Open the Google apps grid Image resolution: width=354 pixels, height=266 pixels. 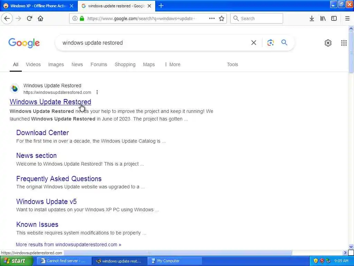point(344,43)
